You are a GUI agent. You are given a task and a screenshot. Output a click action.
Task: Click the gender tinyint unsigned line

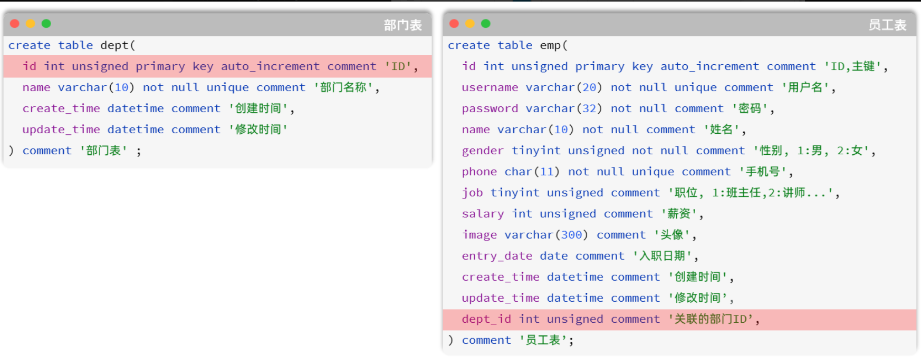668,151
